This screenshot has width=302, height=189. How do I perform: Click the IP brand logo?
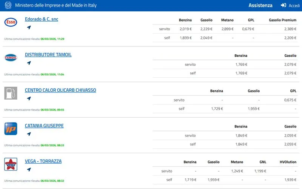(x=11, y=129)
